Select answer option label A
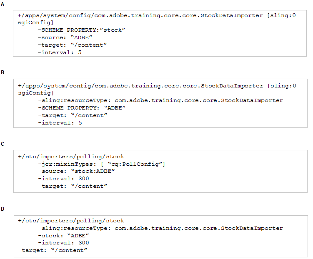This screenshot has width=313, height=259. pyautogui.click(x=3, y=4)
